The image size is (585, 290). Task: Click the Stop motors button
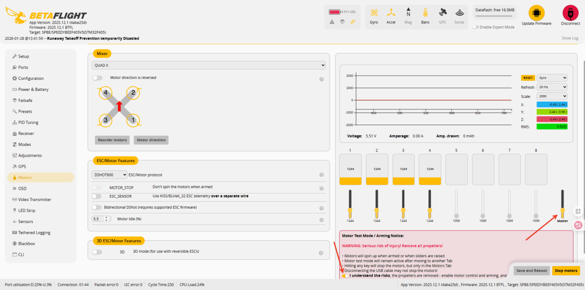coord(566,271)
